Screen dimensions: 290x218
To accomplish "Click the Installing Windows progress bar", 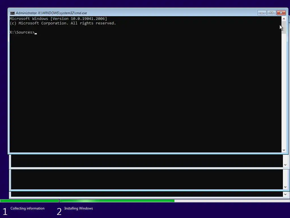I will [174, 201].
